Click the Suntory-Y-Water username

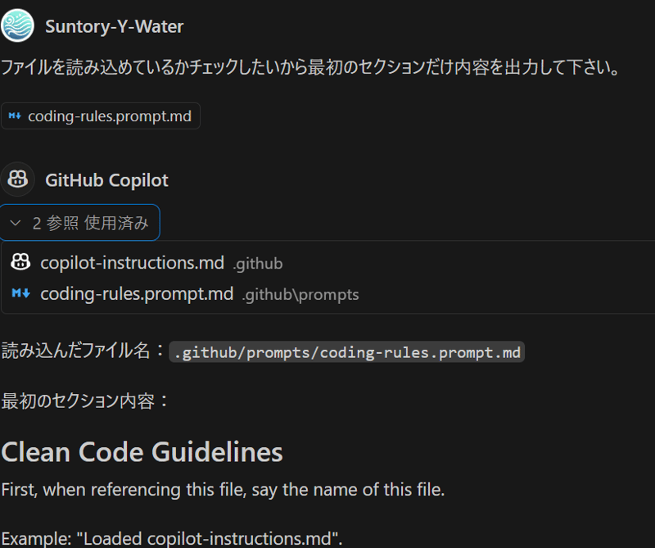pos(115,26)
